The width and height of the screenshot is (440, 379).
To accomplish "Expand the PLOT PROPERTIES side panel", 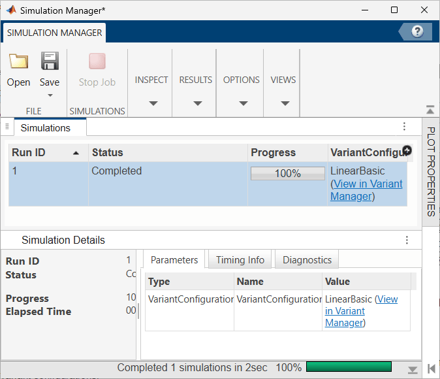I will tap(431, 171).
